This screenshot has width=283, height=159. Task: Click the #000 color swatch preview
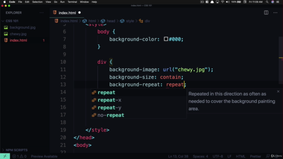[166, 39]
